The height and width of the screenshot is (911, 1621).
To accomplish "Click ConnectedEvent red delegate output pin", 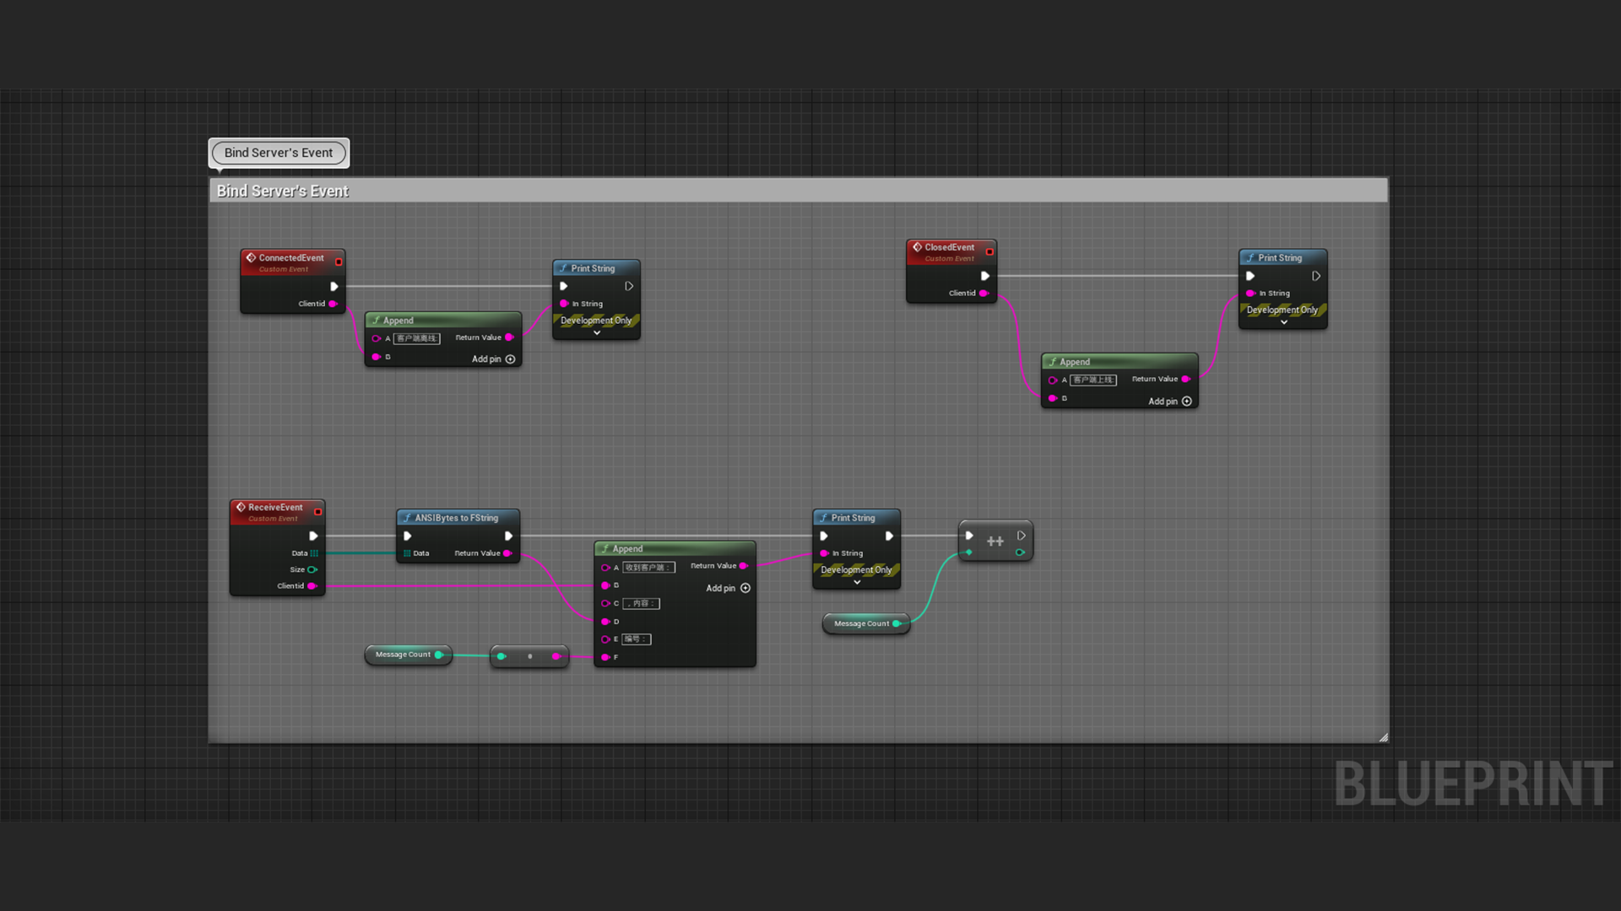I will [339, 261].
